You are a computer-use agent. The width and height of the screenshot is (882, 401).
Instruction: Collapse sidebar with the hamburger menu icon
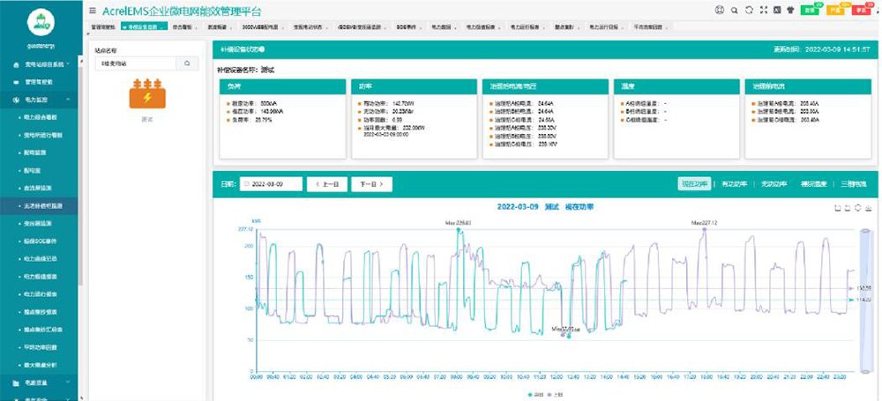(93, 10)
